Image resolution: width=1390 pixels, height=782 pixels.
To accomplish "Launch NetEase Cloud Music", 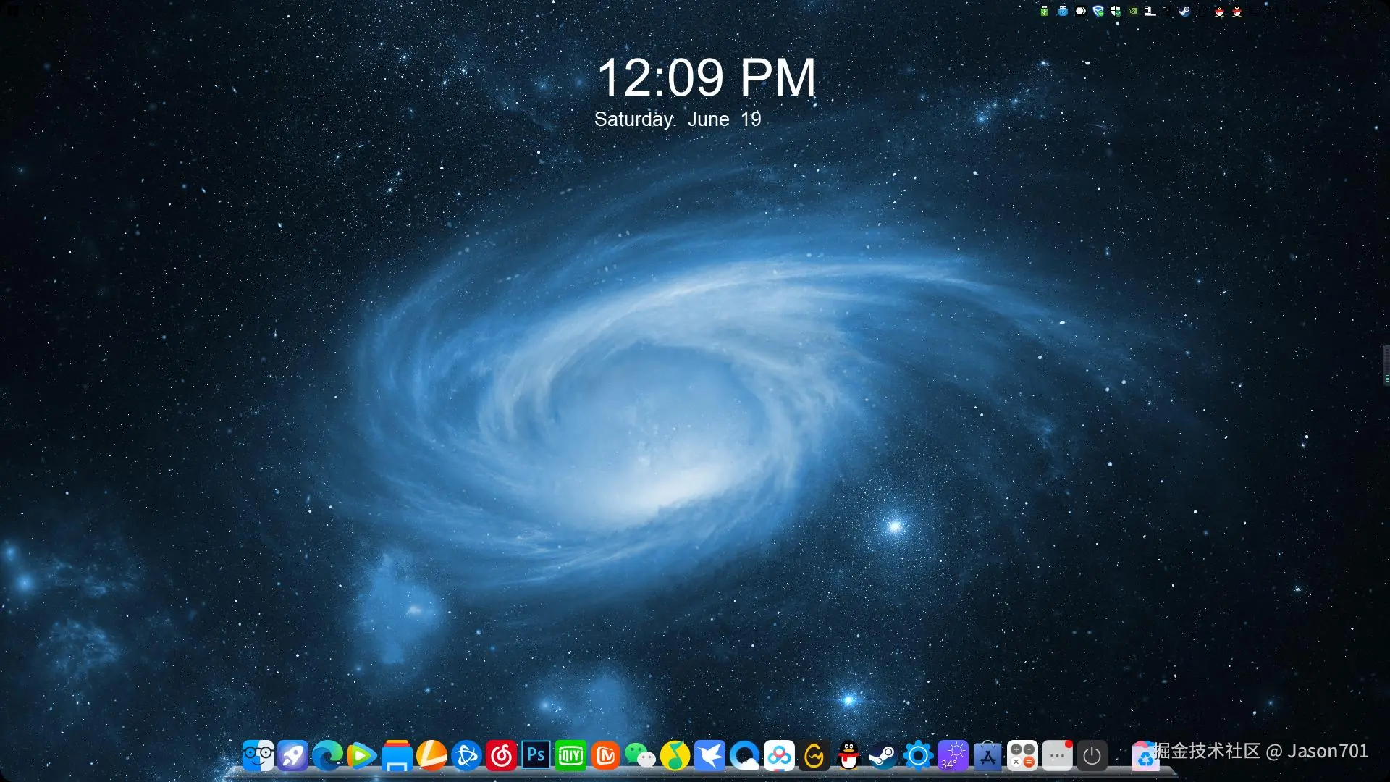I will point(501,756).
